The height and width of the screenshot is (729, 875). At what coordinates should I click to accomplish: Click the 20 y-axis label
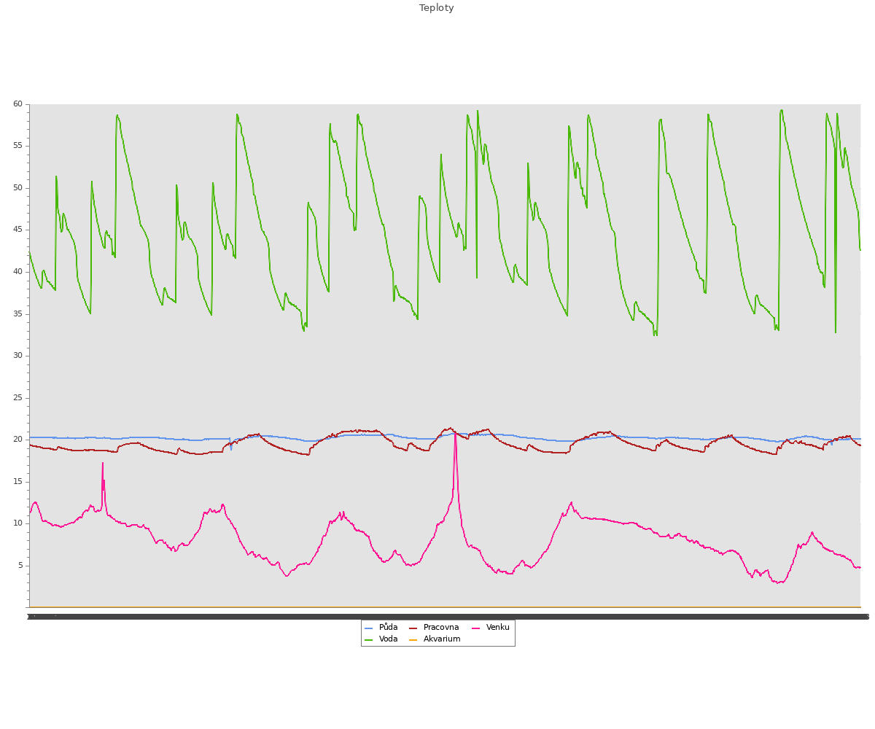click(x=17, y=440)
